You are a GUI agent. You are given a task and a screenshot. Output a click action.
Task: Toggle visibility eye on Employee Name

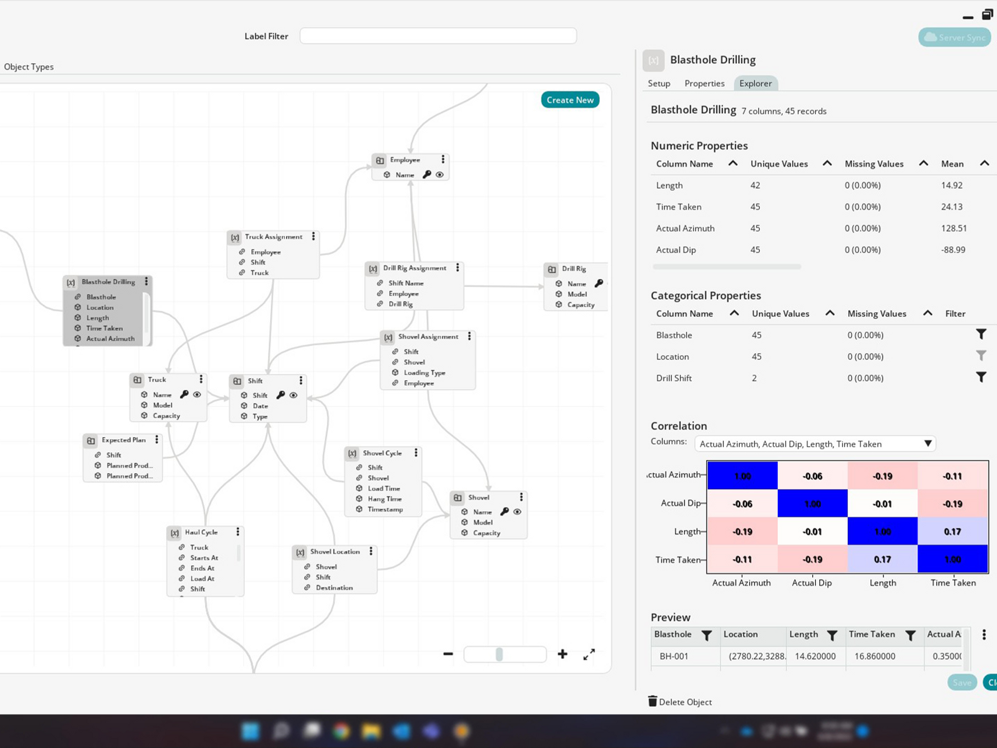click(x=440, y=175)
